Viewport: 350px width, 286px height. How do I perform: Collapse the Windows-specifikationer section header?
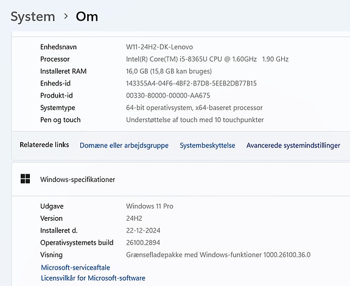click(x=181, y=179)
